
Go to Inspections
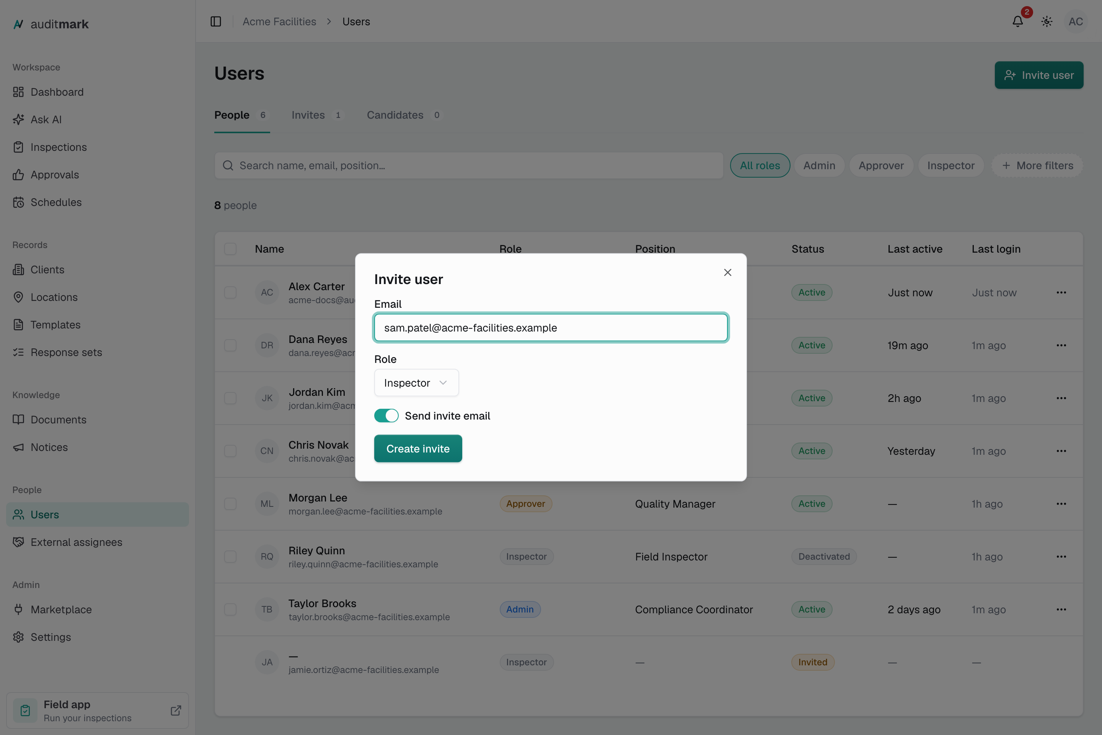tap(98, 147)
